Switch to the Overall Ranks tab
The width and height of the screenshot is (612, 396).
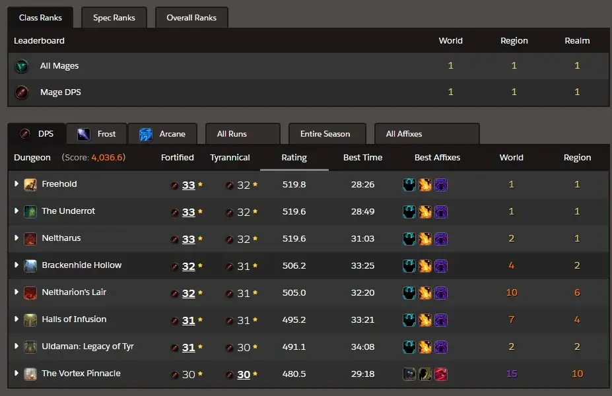pos(191,18)
